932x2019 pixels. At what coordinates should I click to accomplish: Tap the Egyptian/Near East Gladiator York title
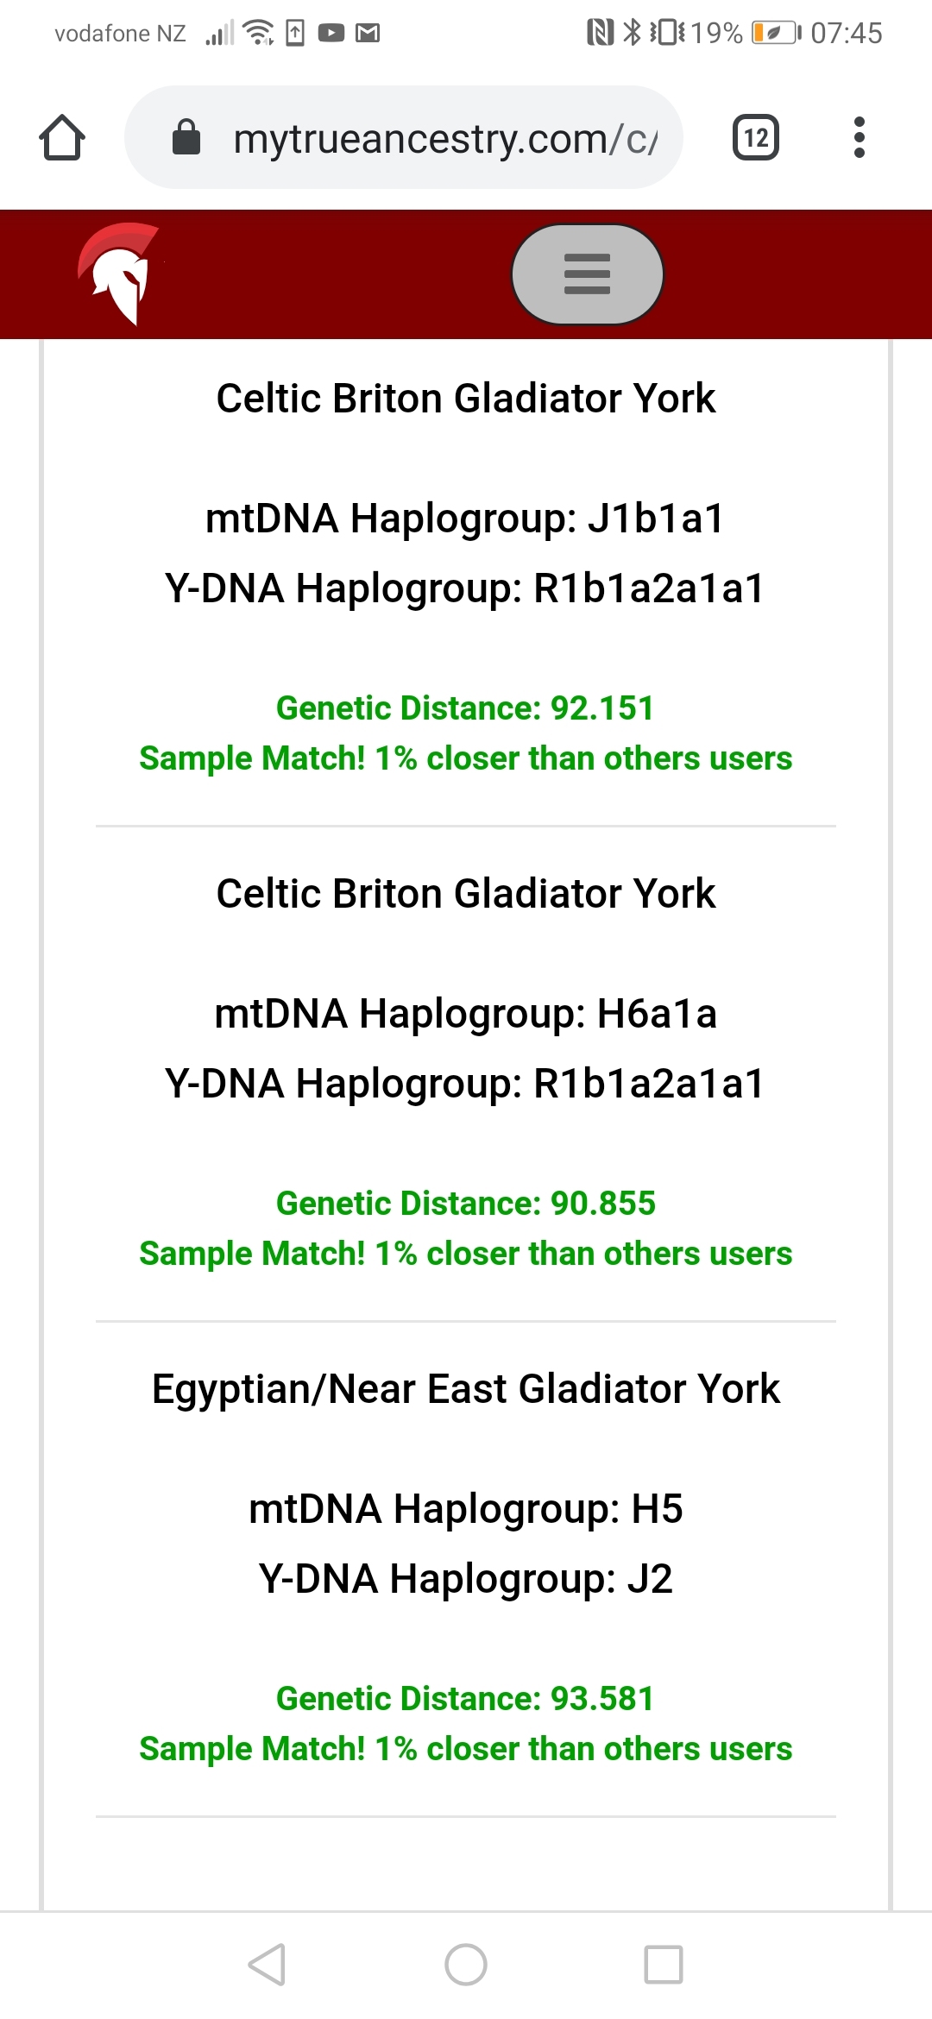point(466,1389)
